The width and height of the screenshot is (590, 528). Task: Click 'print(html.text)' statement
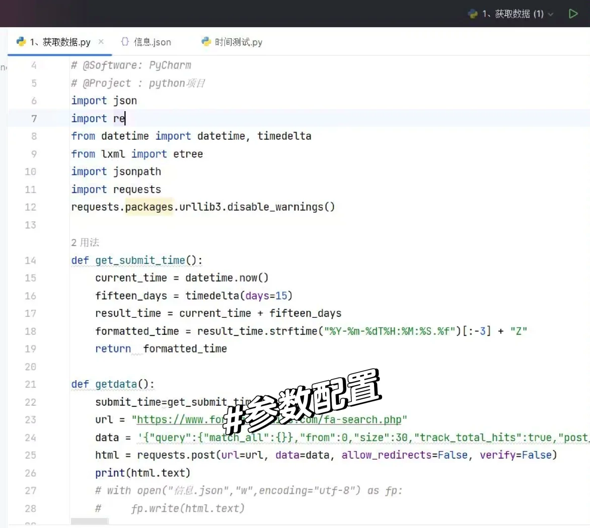tap(143, 473)
